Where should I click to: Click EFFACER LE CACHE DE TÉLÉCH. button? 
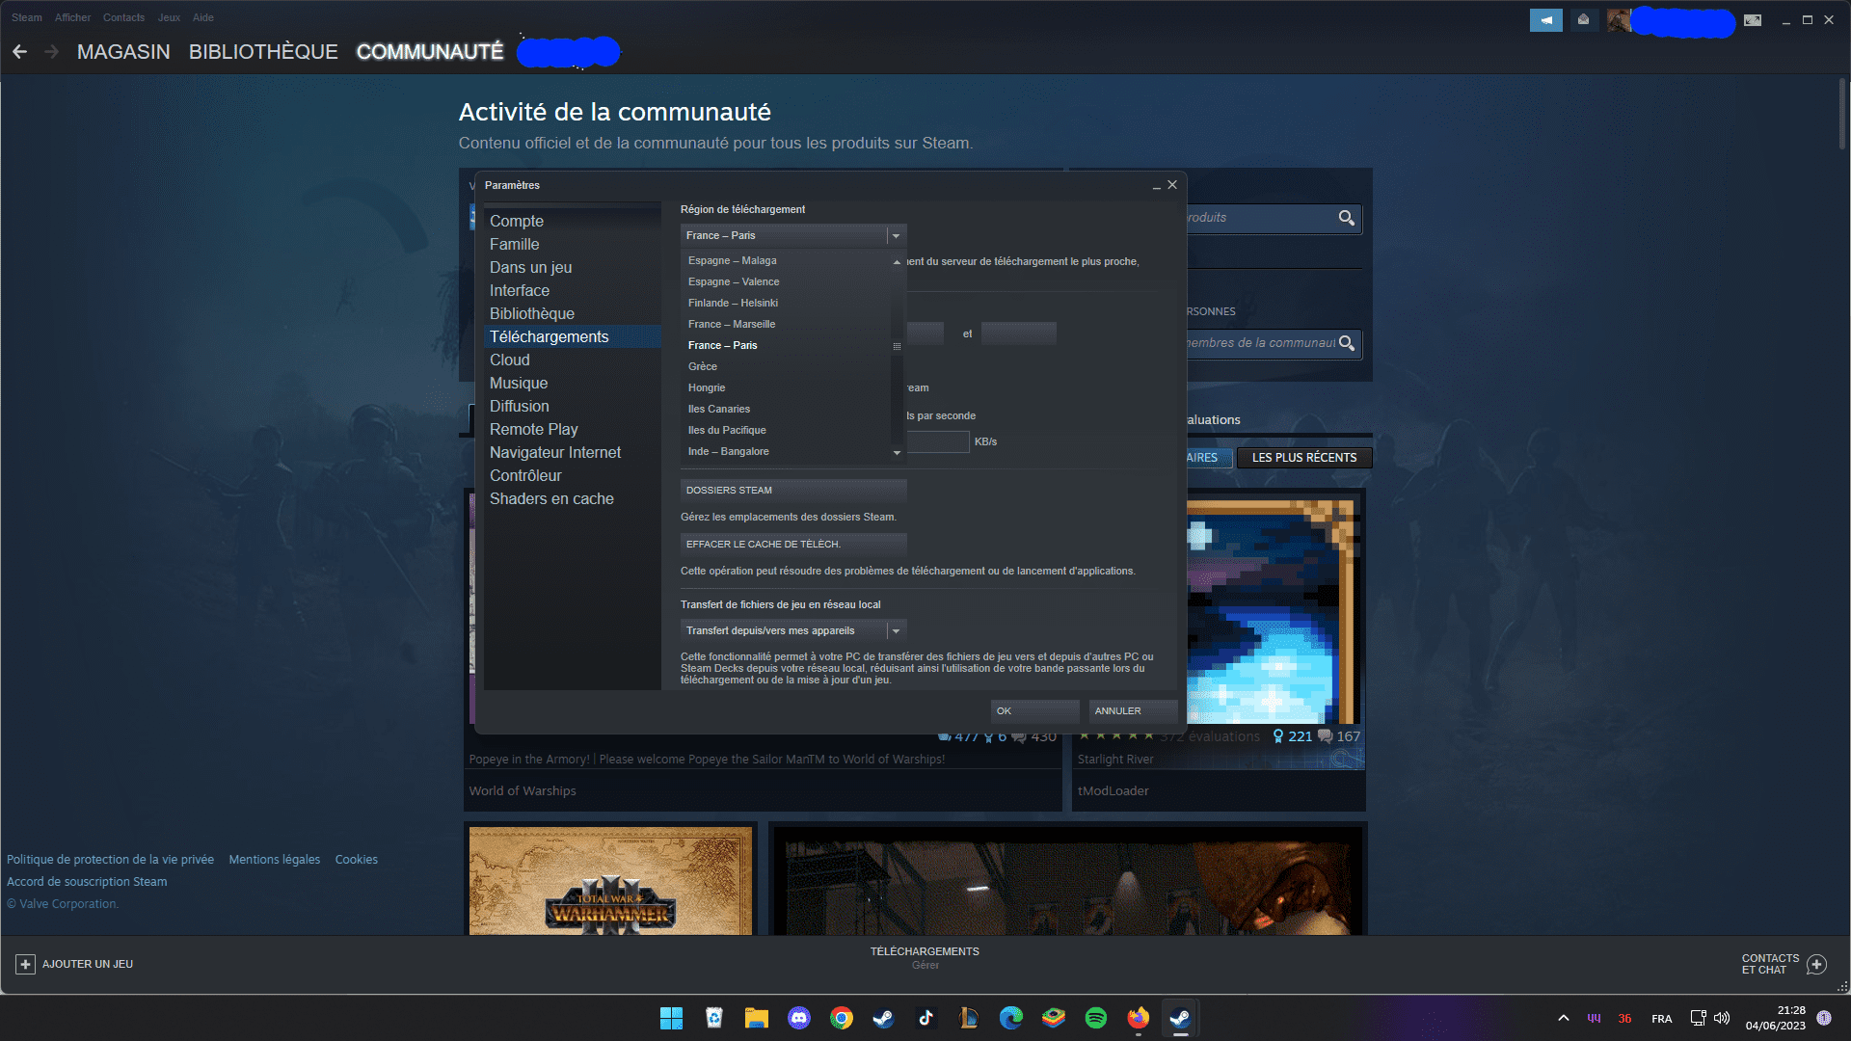tap(793, 544)
